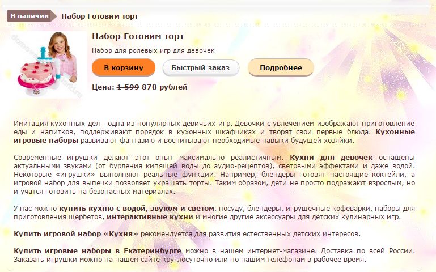Click the cake set product thumbnail image
Image resolution: width=436 pixels, height=272 pixels.
click(x=49, y=65)
